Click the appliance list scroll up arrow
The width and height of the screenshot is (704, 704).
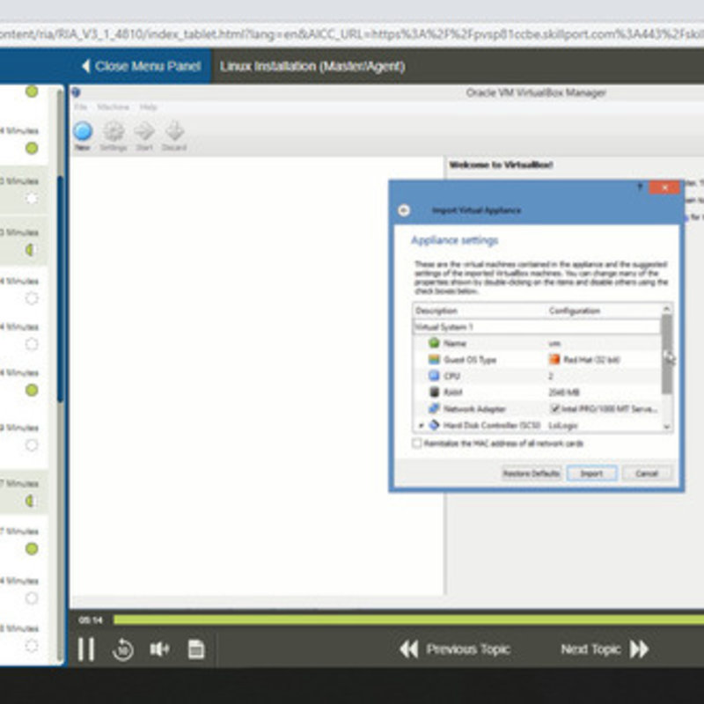tap(667, 309)
